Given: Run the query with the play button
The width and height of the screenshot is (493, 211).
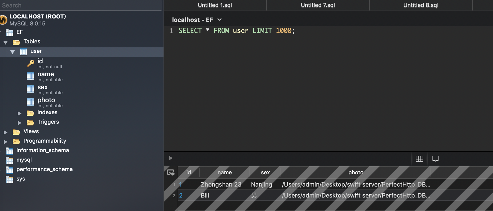Looking at the screenshot, I should click(x=170, y=158).
